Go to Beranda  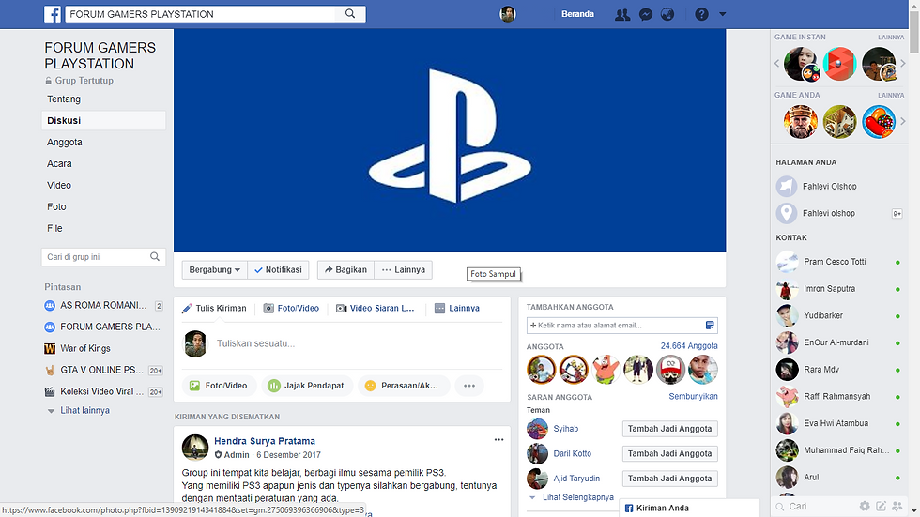coord(577,14)
